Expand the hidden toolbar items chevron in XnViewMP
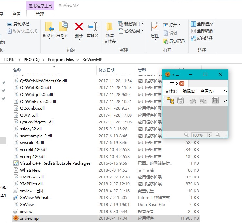242x224 pixels. point(226,101)
